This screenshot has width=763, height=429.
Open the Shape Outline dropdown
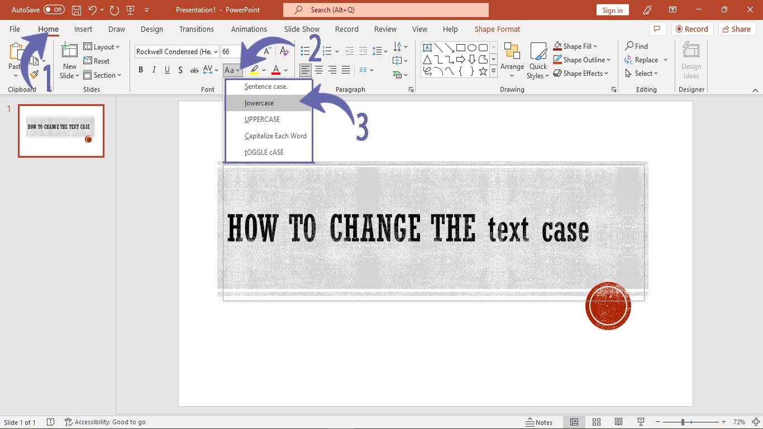[583, 60]
